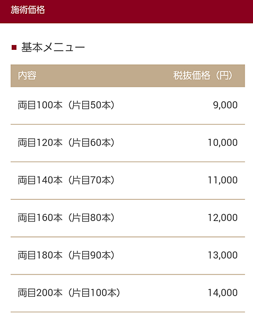Click the 14,000 price value

point(223,293)
